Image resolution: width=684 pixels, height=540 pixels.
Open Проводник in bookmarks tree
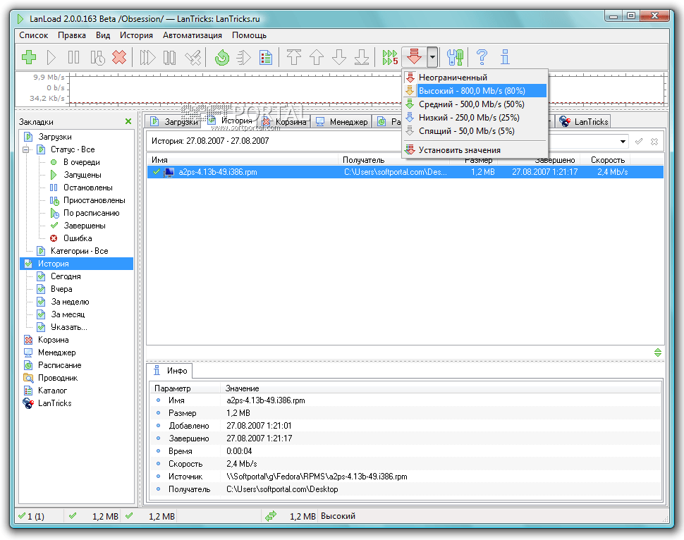point(58,378)
